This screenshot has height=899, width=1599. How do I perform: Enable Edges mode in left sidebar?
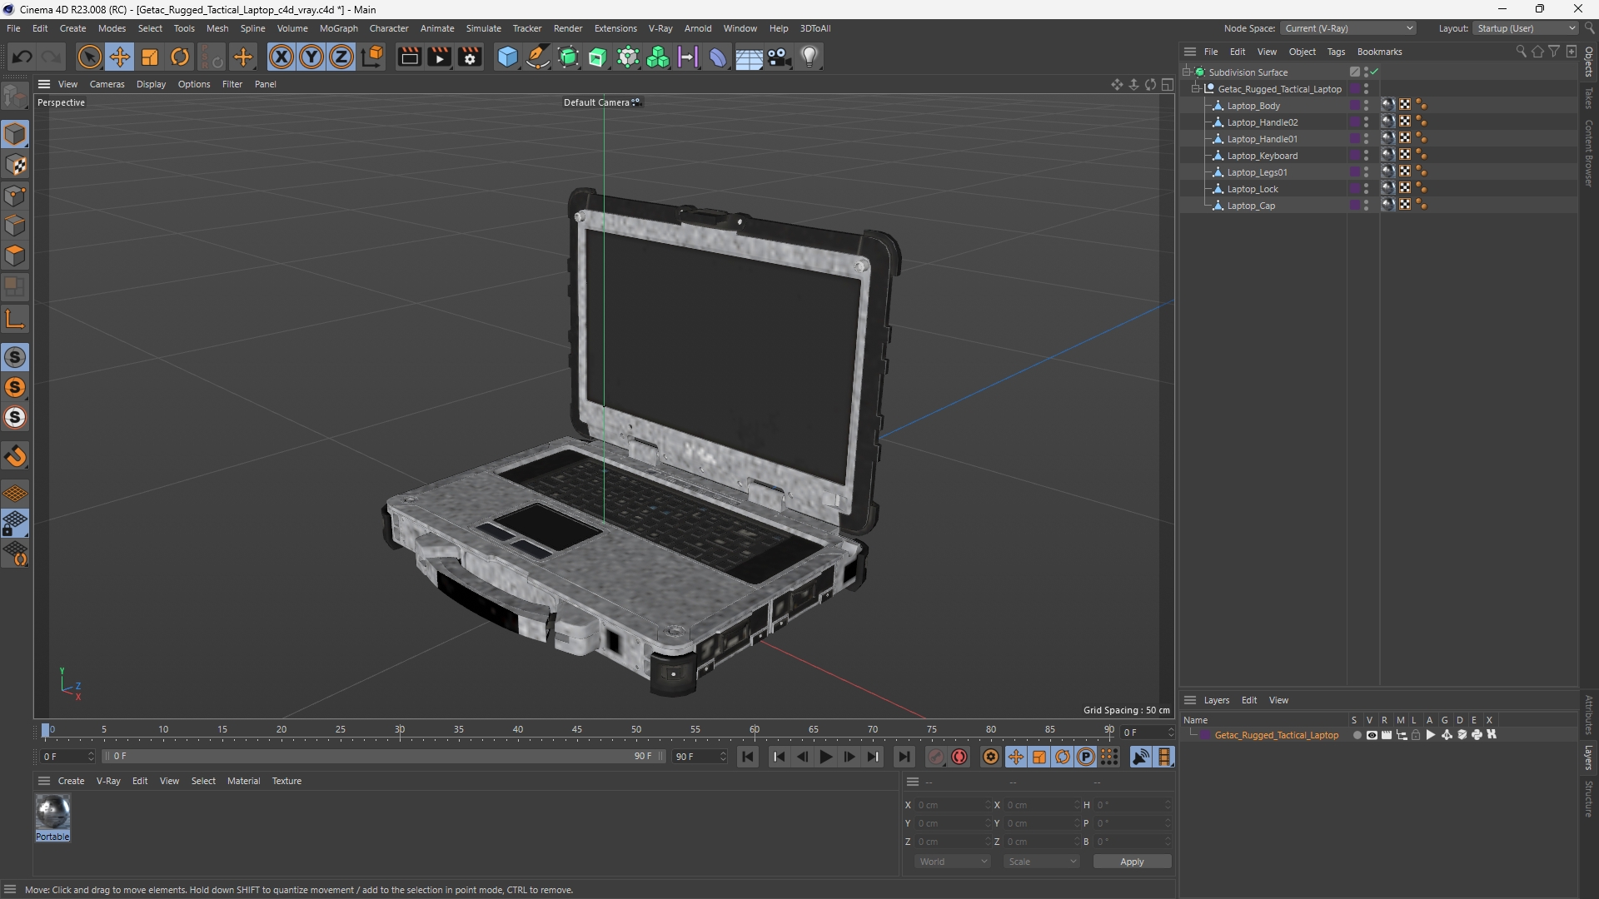click(15, 226)
